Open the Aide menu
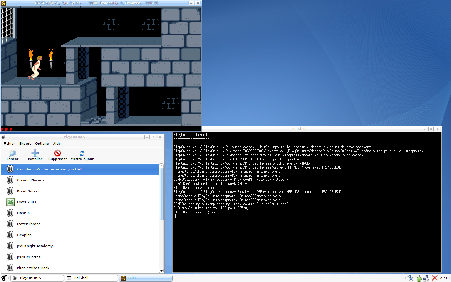 [57, 144]
